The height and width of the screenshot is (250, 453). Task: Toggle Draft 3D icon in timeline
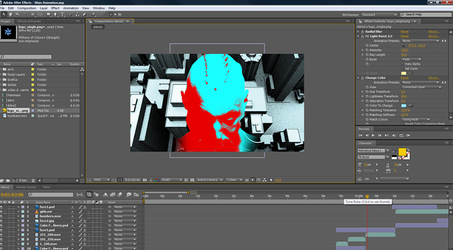(x=96, y=195)
